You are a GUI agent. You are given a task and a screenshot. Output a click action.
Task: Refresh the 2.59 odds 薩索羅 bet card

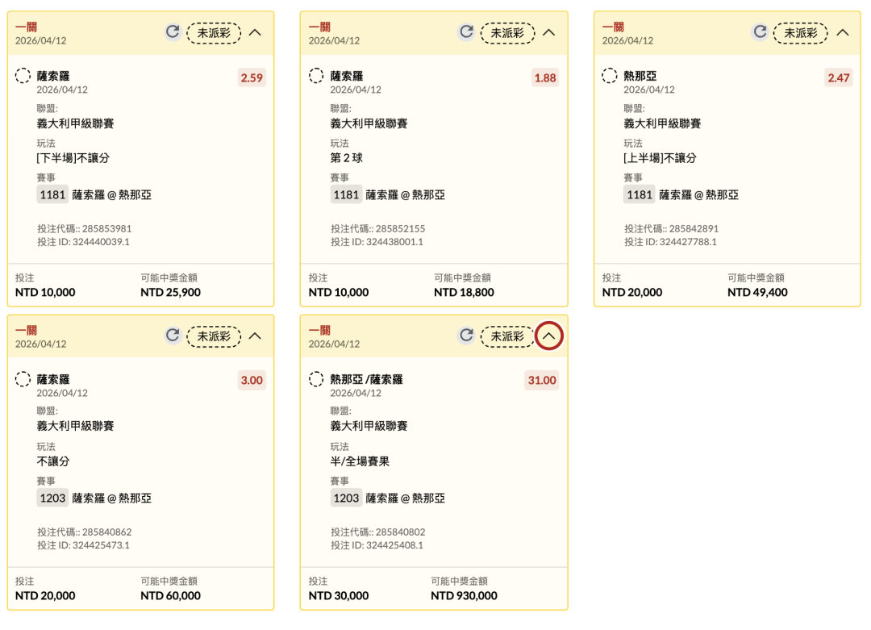[x=173, y=32]
